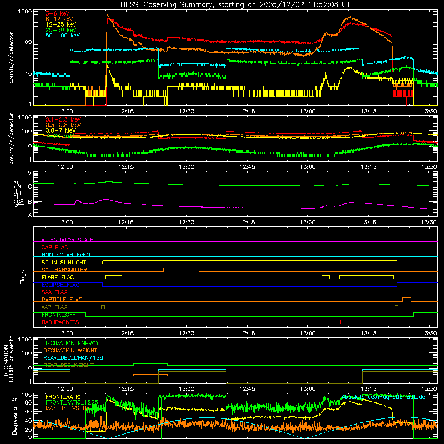The width and height of the screenshot is (444, 444).
Task: Click the GOES 'M' class level label
Action: [29, 173]
